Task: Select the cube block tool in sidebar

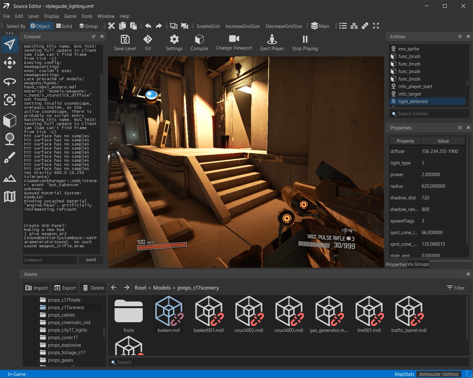Action: 10,120
